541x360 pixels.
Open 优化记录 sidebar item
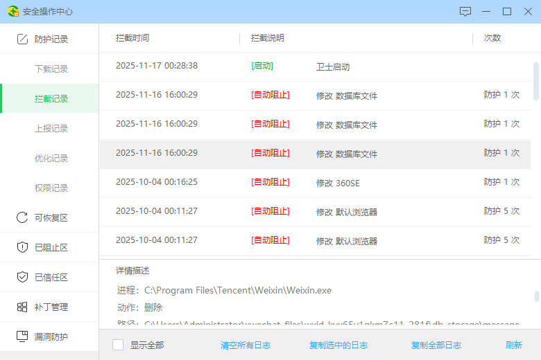tap(51, 158)
